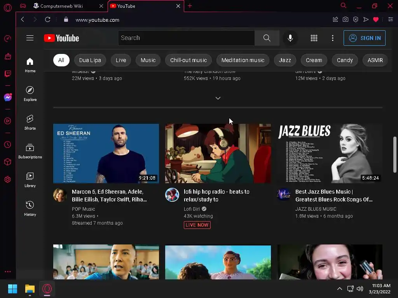Click the send flow arrow icon
The width and height of the screenshot is (398, 298).
pos(366,19)
